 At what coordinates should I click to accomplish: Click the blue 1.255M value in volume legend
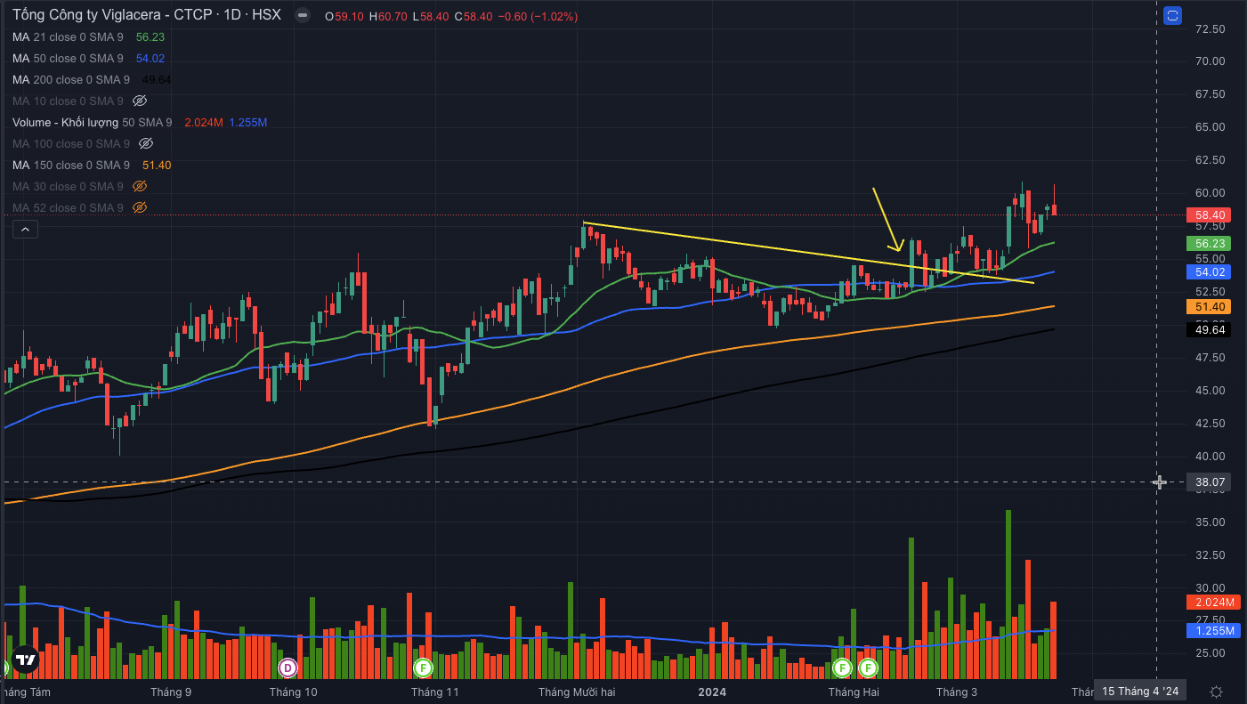point(248,122)
